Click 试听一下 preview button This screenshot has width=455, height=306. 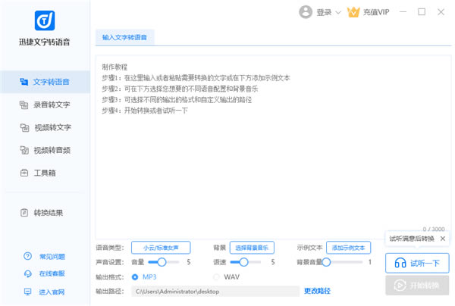(x=417, y=263)
